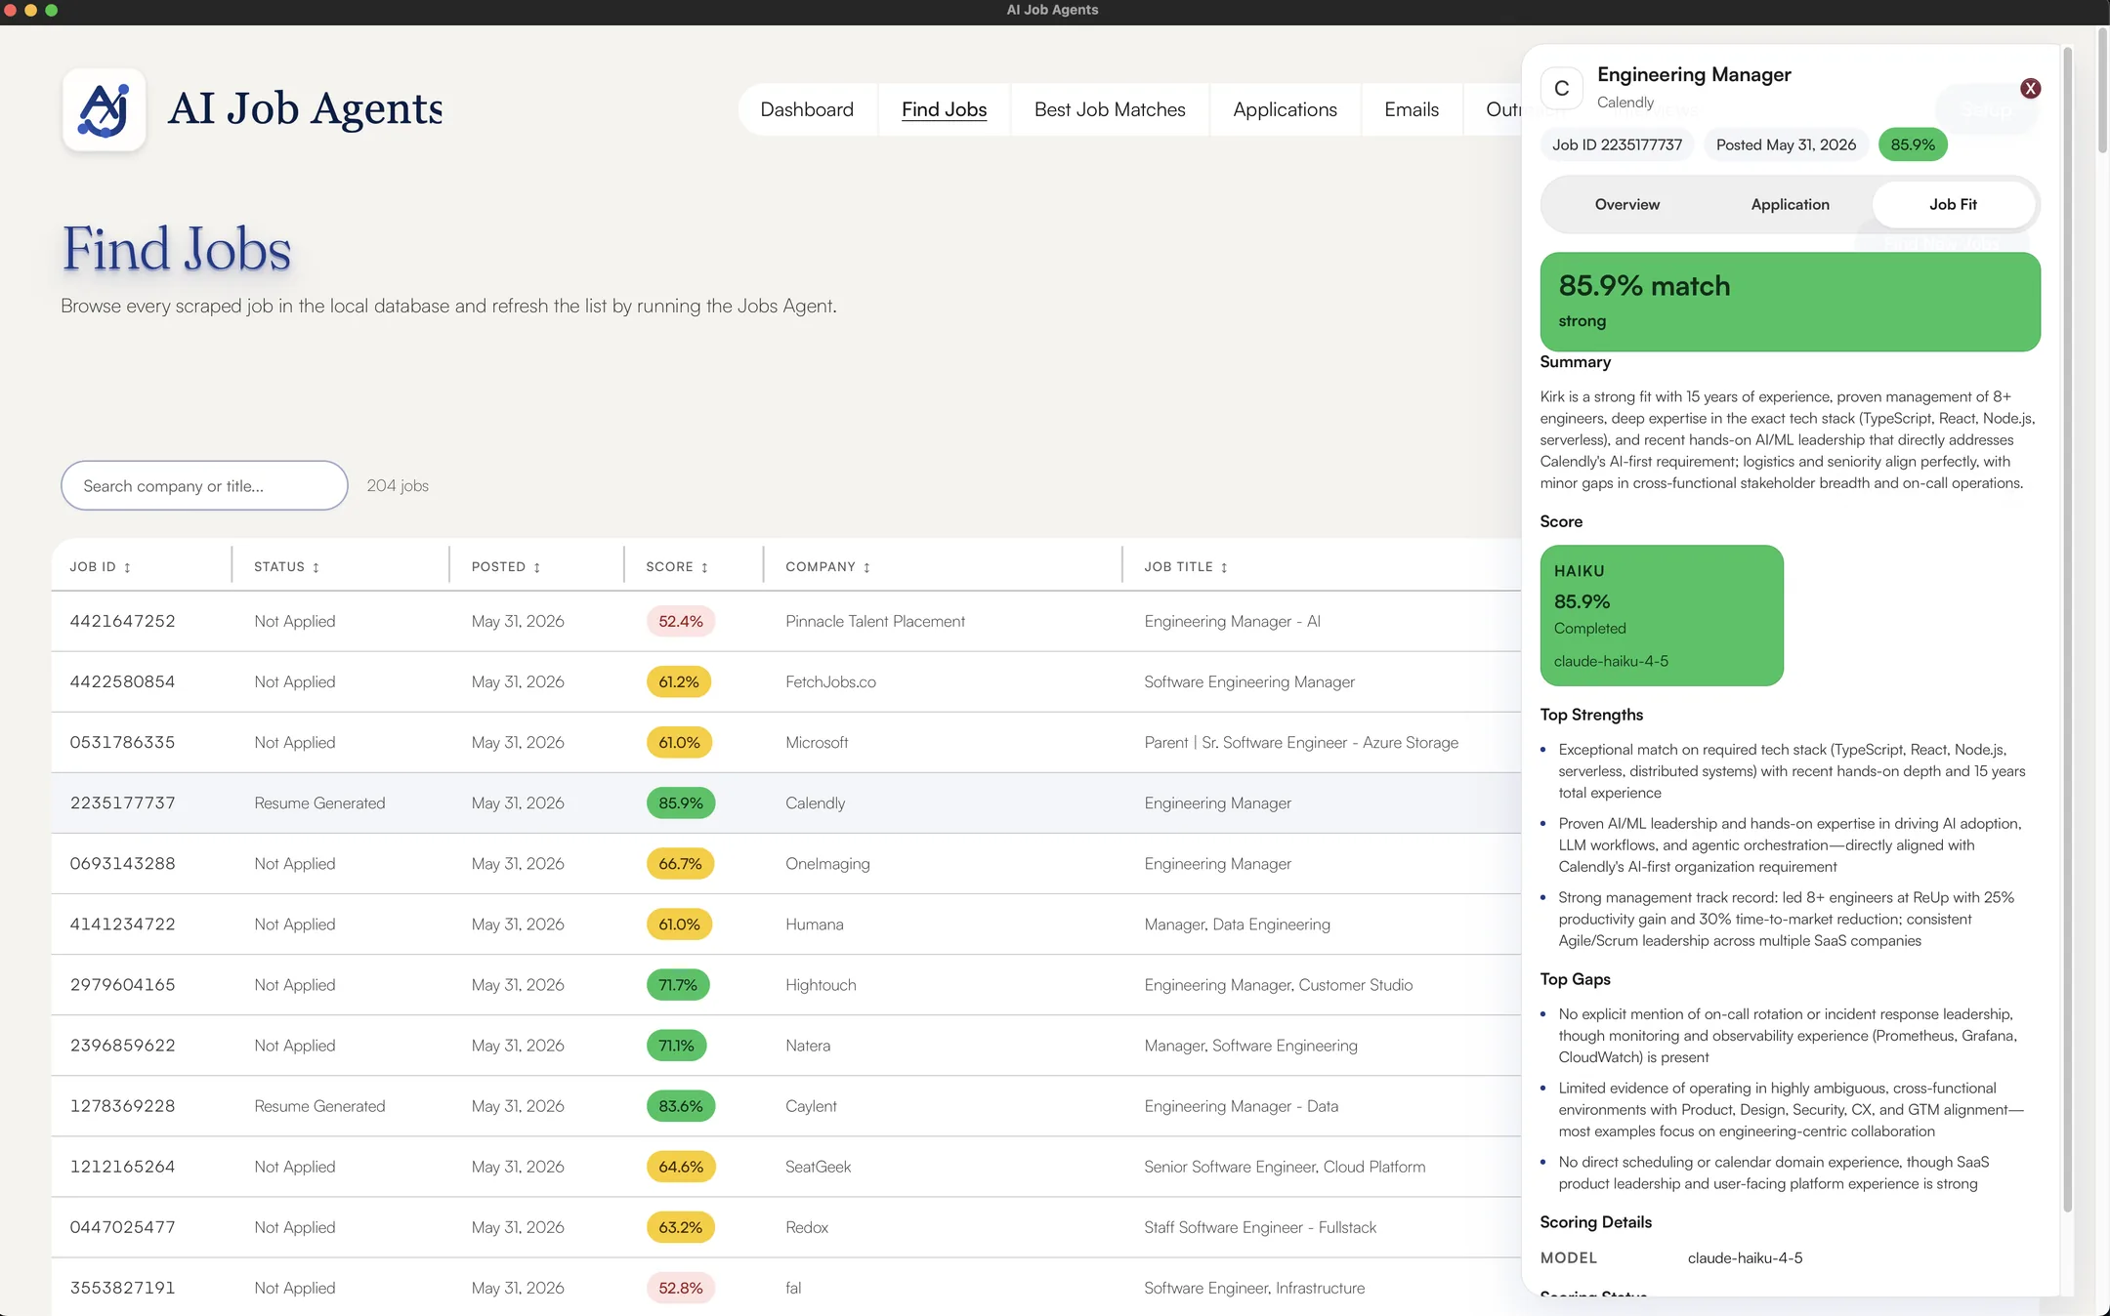Close the Engineering Manager detail panel
The image size is (2110, 1316).
tap(2030, 89)
